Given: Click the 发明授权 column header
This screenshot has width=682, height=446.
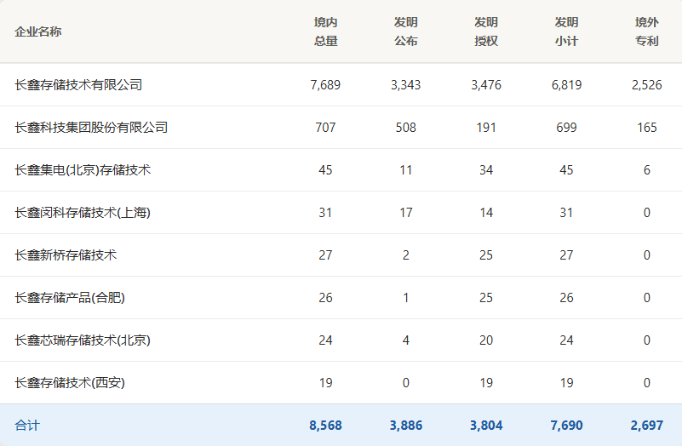Looking at the screenshot, I should 486,31.
